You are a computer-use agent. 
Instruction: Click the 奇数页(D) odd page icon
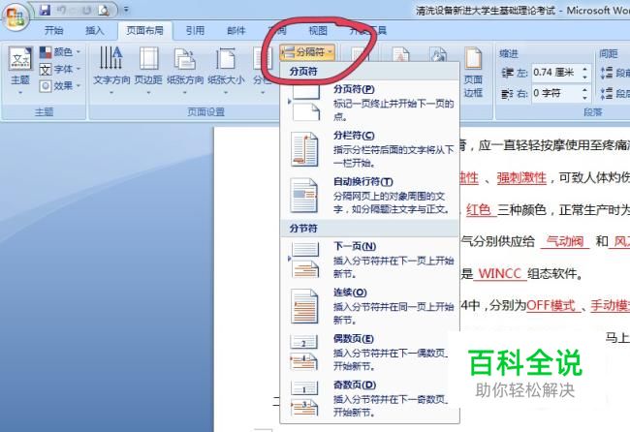[304, 399]
